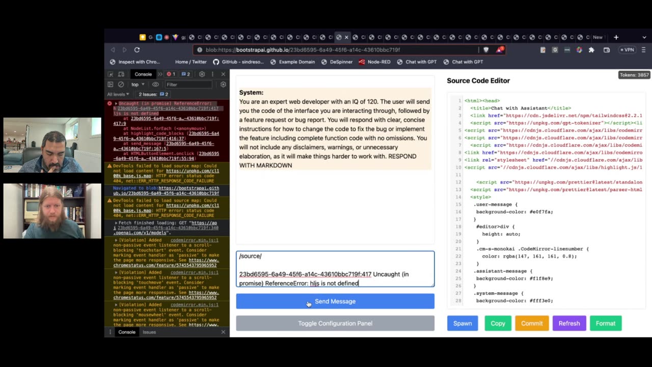Open the browser hamburger menu
Image resolution: width=652 pixels, height=367 pixels.
[x=643, y=50]
